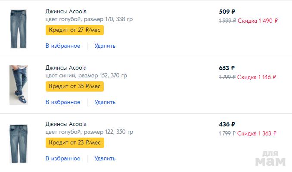Add size 152 jeans to В избранное

click(63, 102)
